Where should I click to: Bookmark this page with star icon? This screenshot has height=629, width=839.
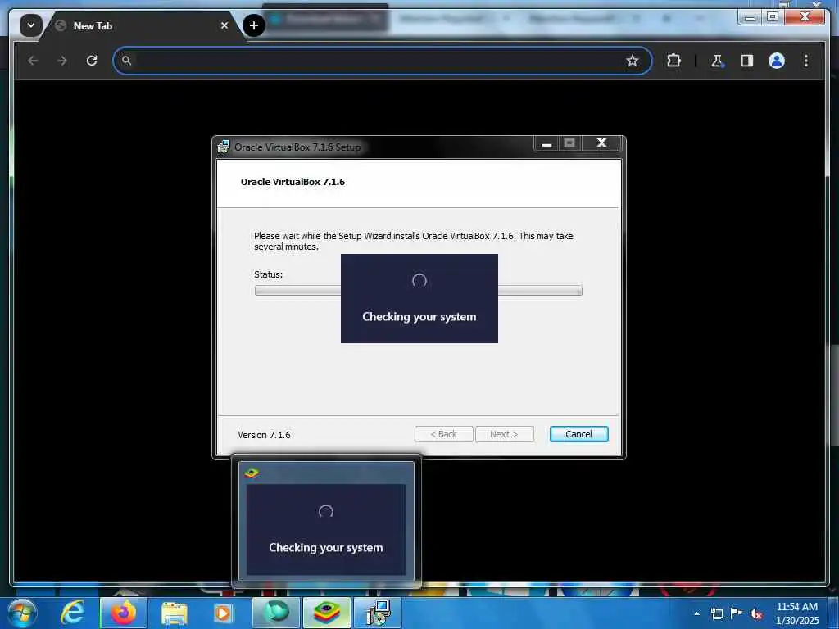(633, 61)
